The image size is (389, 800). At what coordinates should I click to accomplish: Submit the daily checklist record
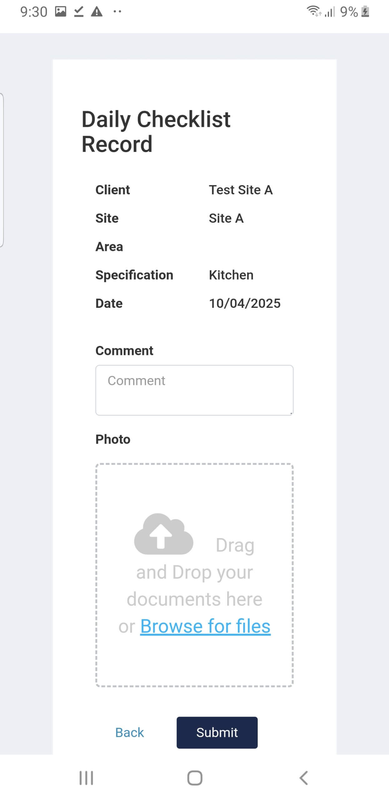coord(217,732)
